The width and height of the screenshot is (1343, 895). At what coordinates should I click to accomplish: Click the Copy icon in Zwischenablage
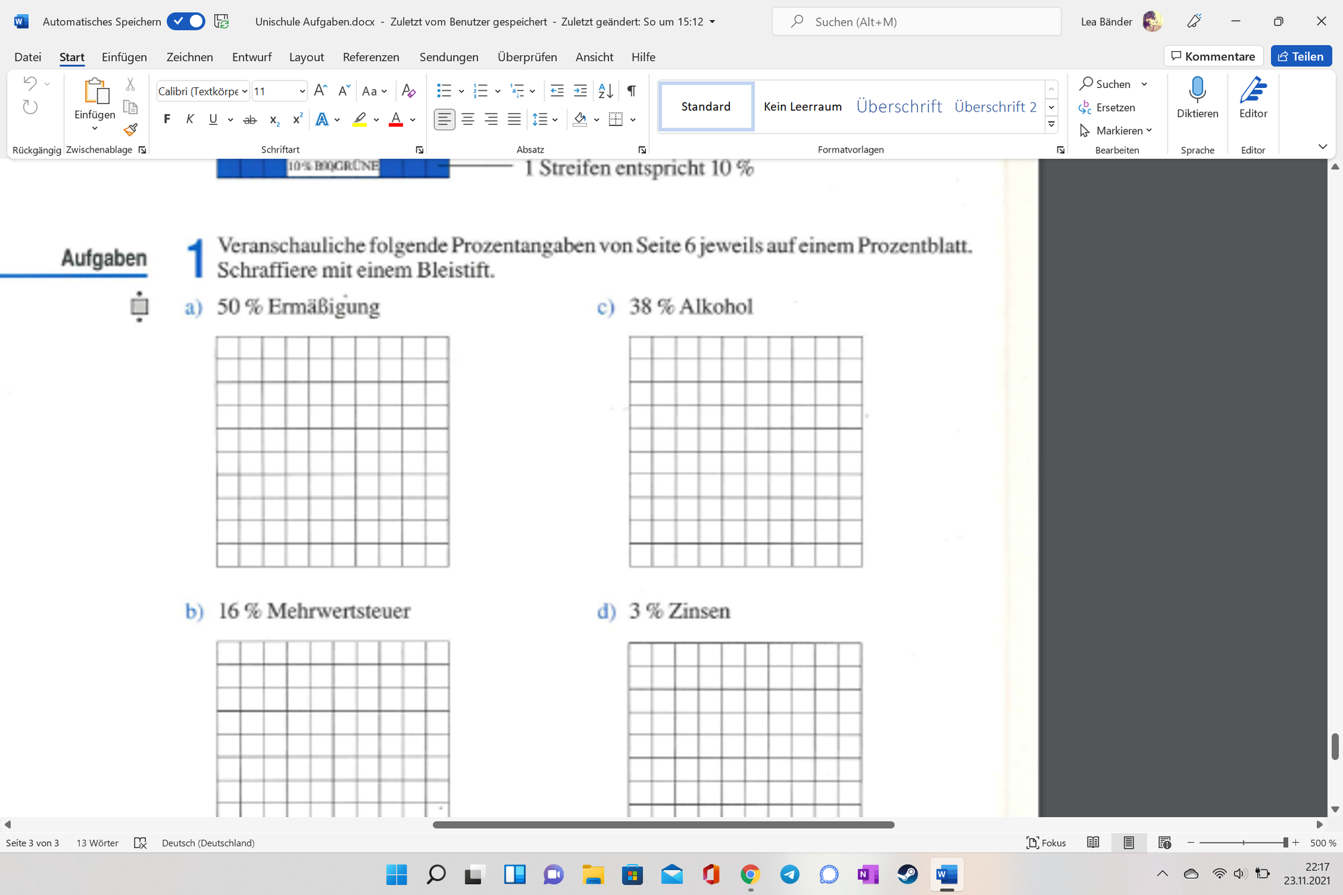coord(130,107)
